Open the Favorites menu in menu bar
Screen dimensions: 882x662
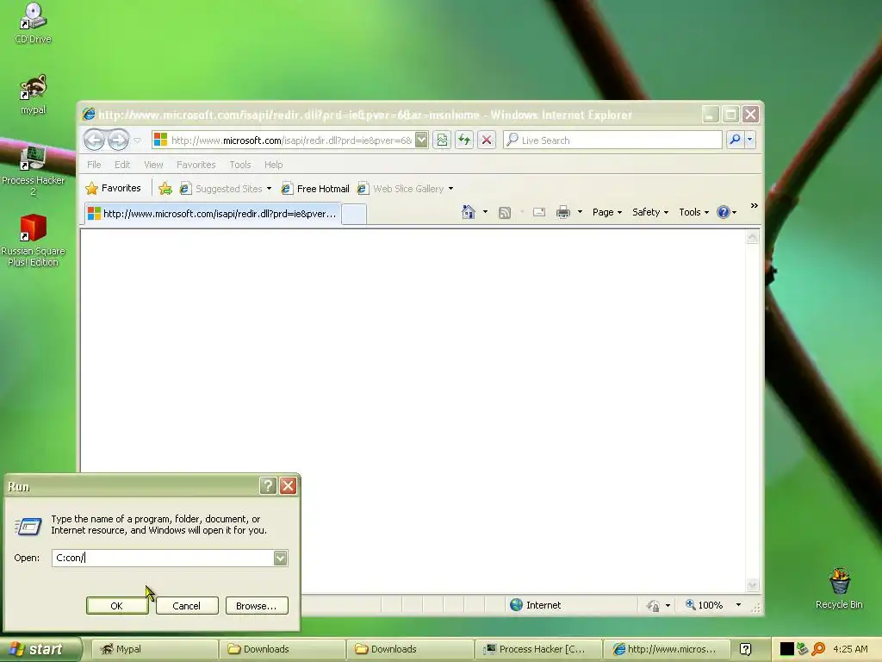click(196, 165)
